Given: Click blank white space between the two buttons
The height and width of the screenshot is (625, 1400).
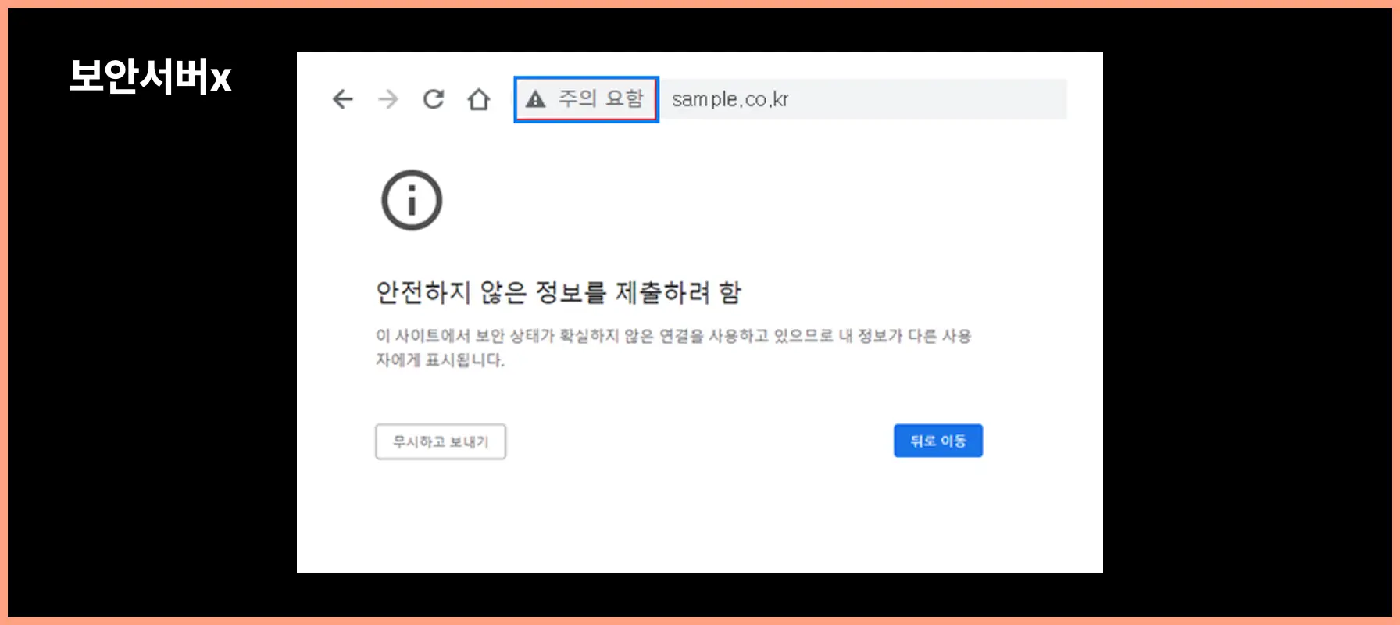Looking at the screenshot, I should pyautogui.click(x=699, y=441).
